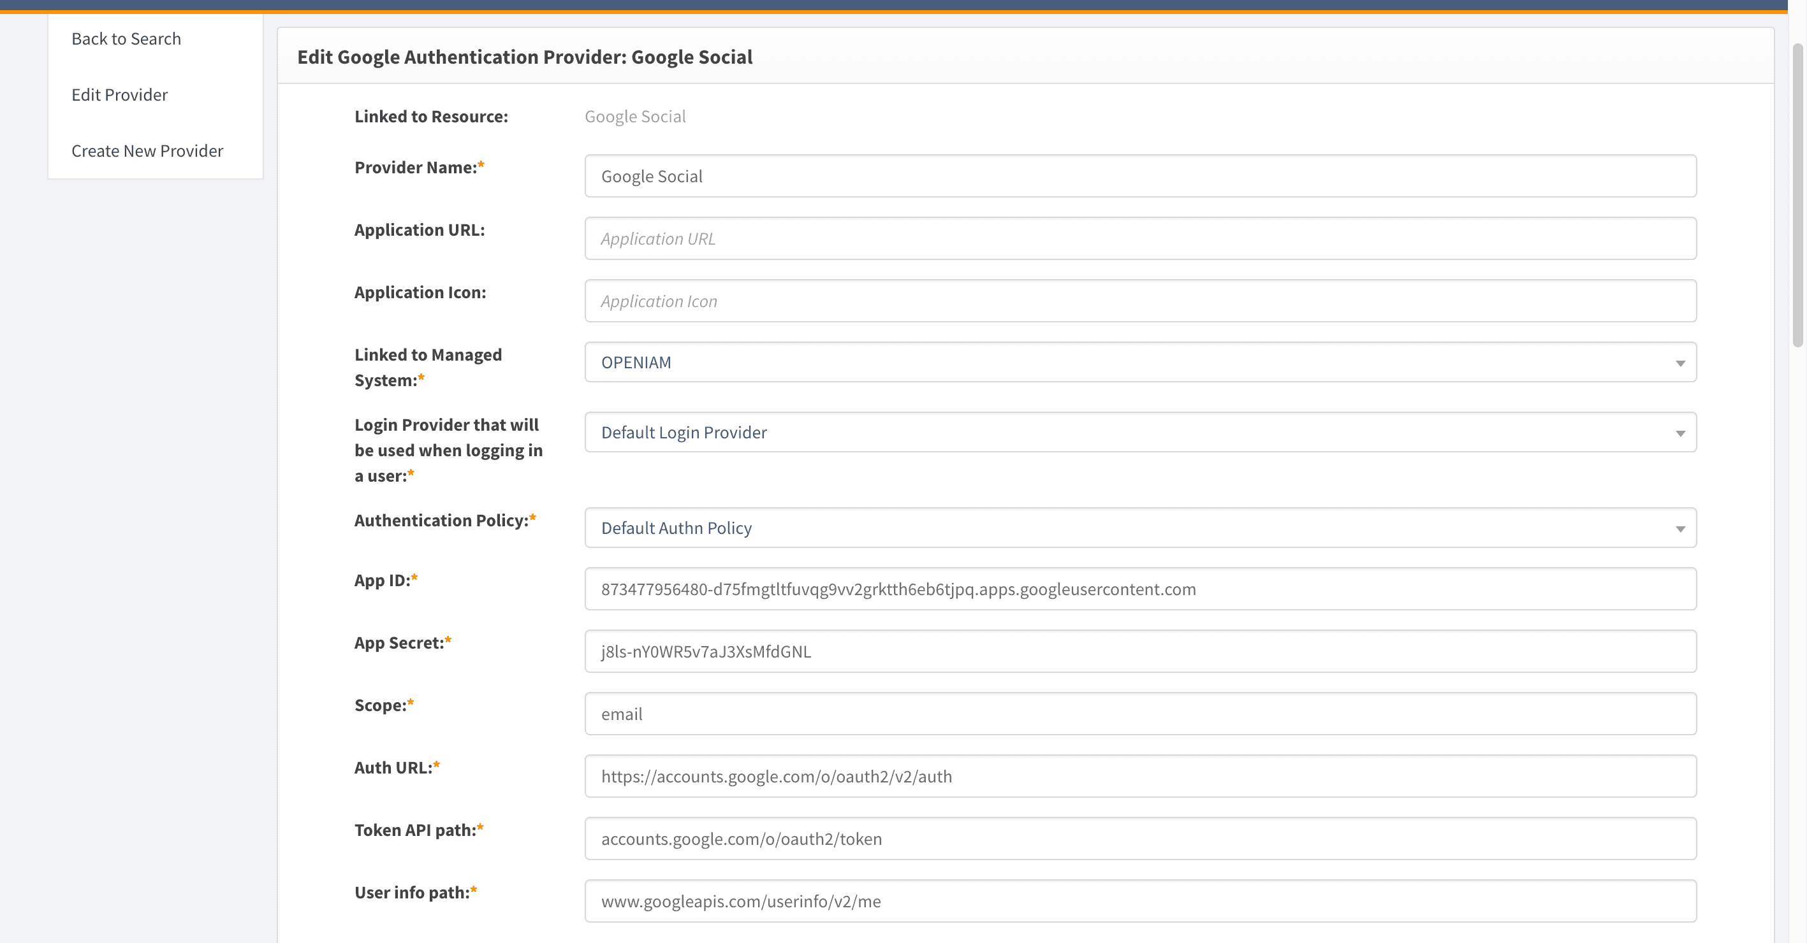Click the page vertical scrollbar
Screen dimensions: 1807x943
tap(1797, 196)
